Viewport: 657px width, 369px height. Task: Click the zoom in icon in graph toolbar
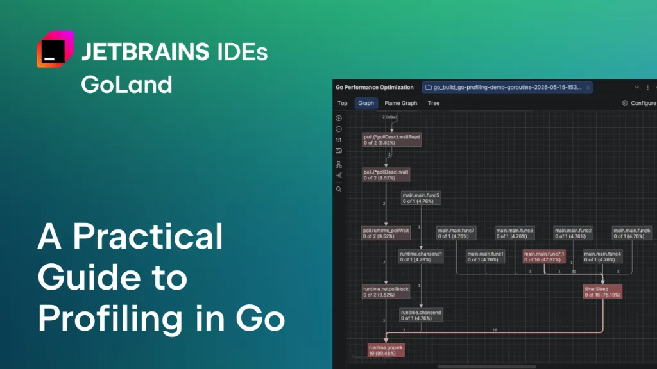(339, 118)
